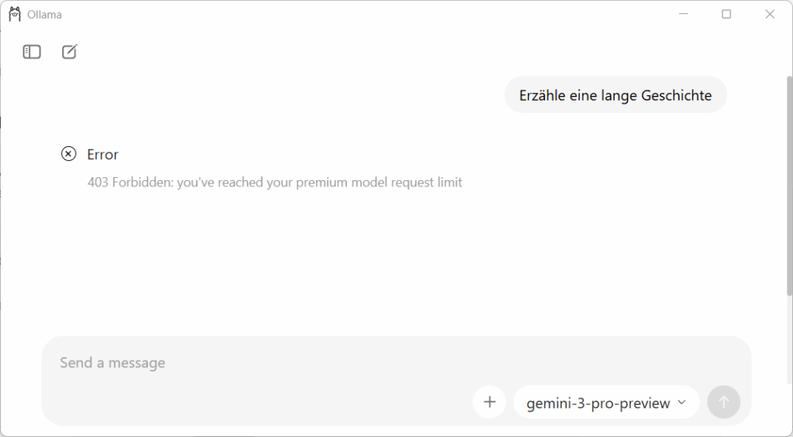Viewport: 793px width, 437px height.
Task: Click the "Error" heading text
Action: coord(102,155)
